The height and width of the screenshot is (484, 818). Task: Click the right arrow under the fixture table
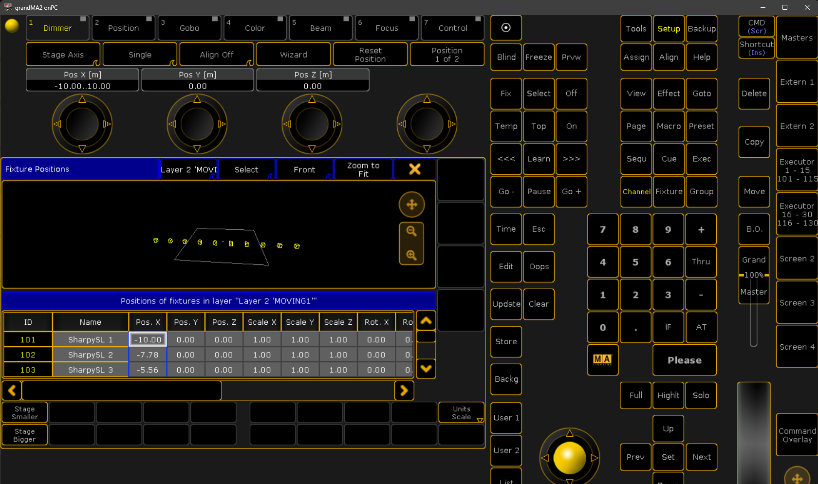point(404,391)
